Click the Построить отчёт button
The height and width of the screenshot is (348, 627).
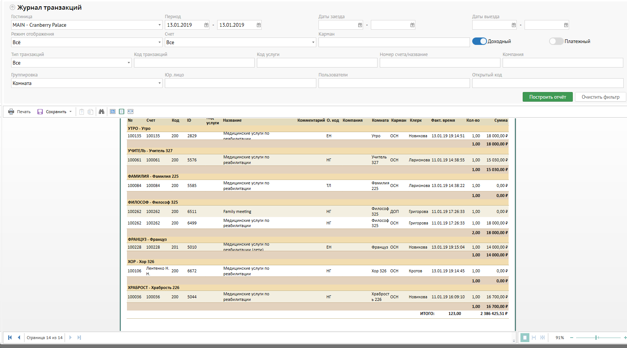coord(548,97)
